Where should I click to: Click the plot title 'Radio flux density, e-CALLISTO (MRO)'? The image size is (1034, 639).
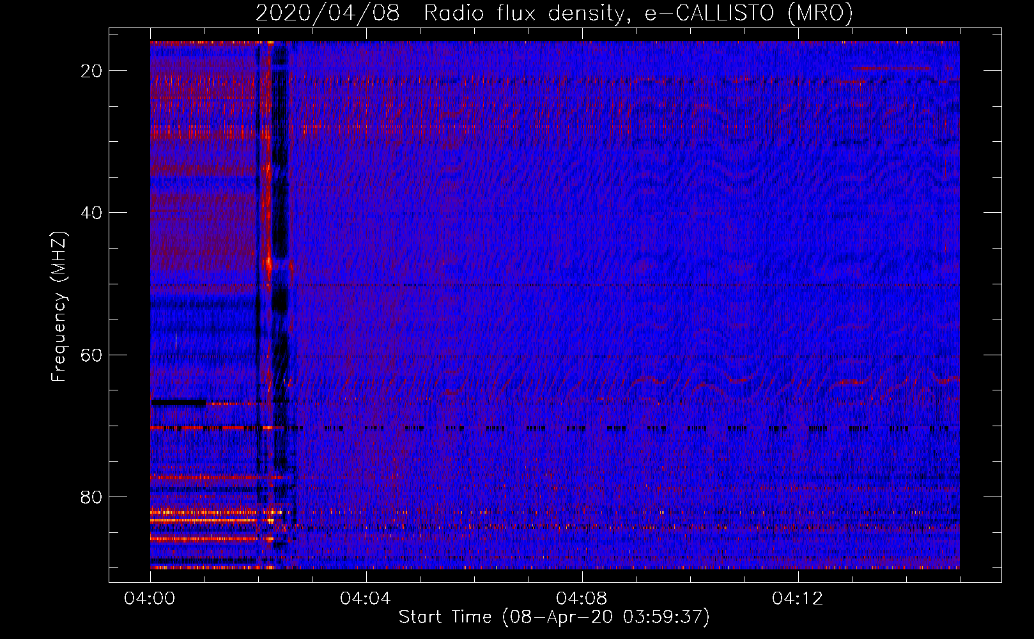coord(638,13)
